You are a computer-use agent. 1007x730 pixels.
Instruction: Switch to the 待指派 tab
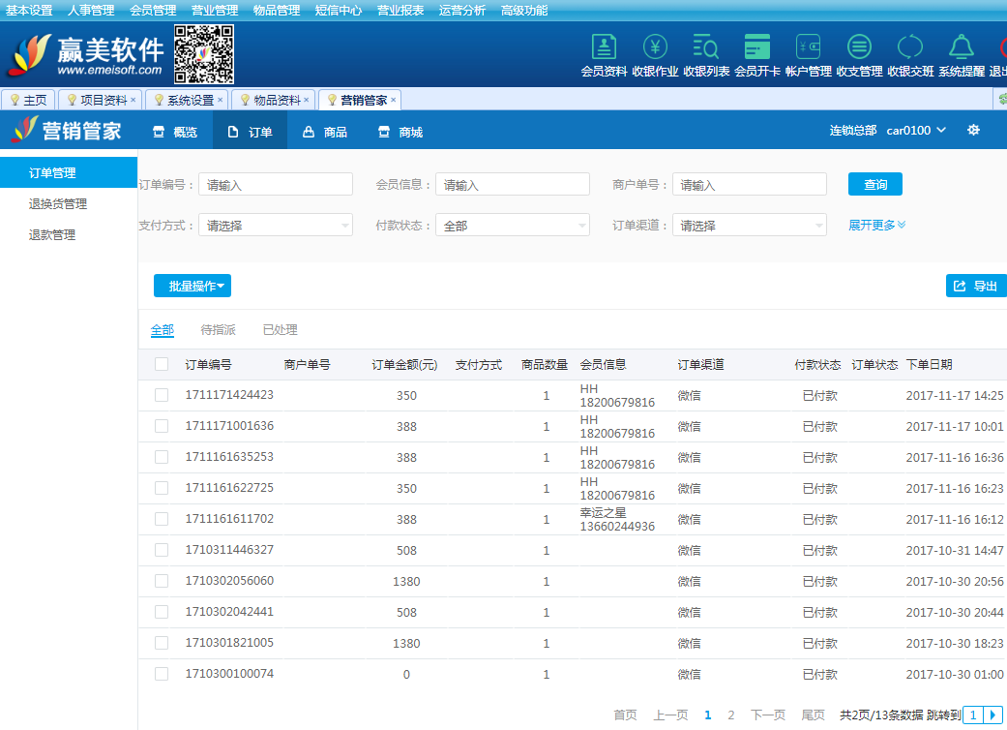coord(218,330)
